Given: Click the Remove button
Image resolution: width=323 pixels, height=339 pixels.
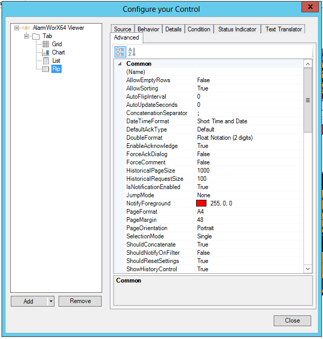Looking at the screenshot, I should [80, 302].
